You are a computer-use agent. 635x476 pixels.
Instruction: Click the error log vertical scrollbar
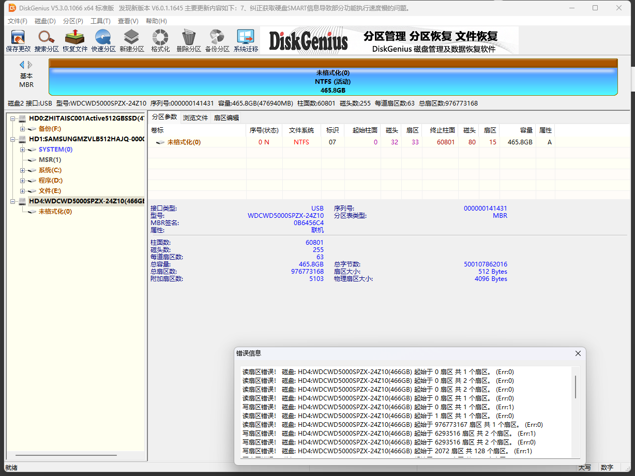(576, 387)
